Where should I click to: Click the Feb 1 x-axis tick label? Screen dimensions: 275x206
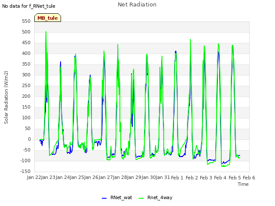click(x=177, y=178)
